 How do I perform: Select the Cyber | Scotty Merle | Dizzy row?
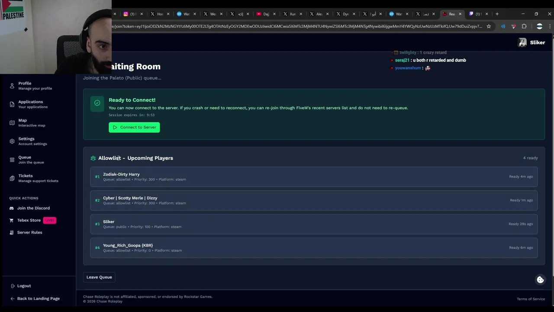pos(314,200)
